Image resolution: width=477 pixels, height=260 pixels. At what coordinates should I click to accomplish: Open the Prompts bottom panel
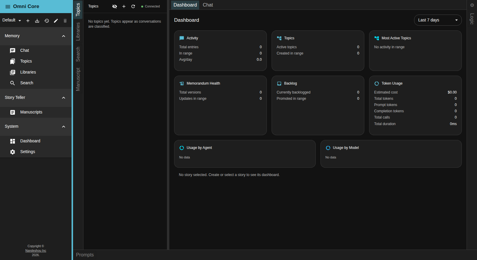click(85, 255)
